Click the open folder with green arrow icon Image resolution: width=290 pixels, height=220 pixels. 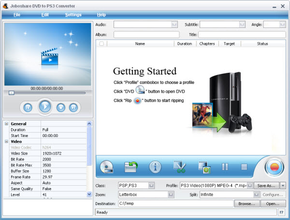click(x=131, y=167)
